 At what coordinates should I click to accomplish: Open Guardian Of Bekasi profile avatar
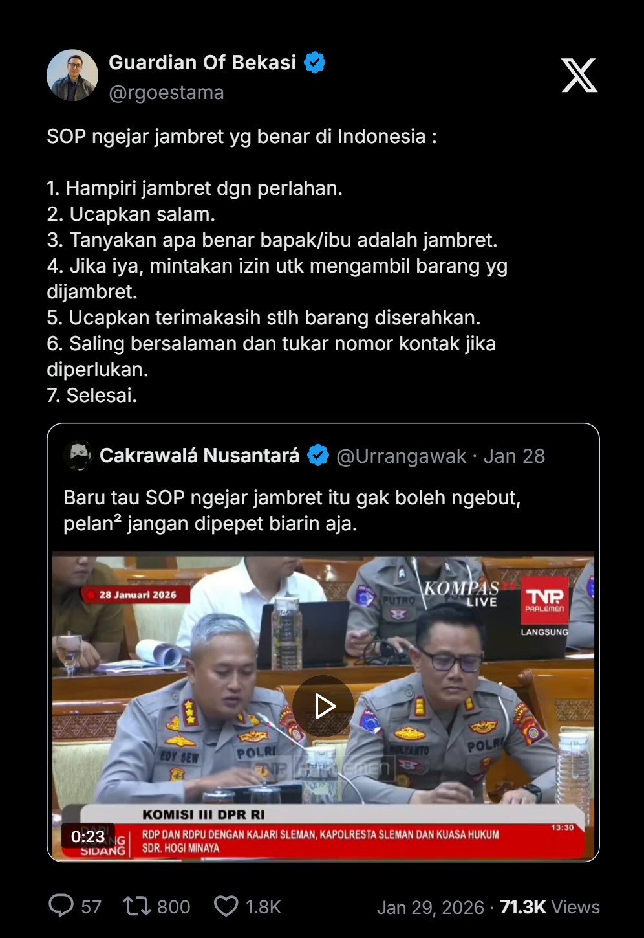(x=72, y=75)
